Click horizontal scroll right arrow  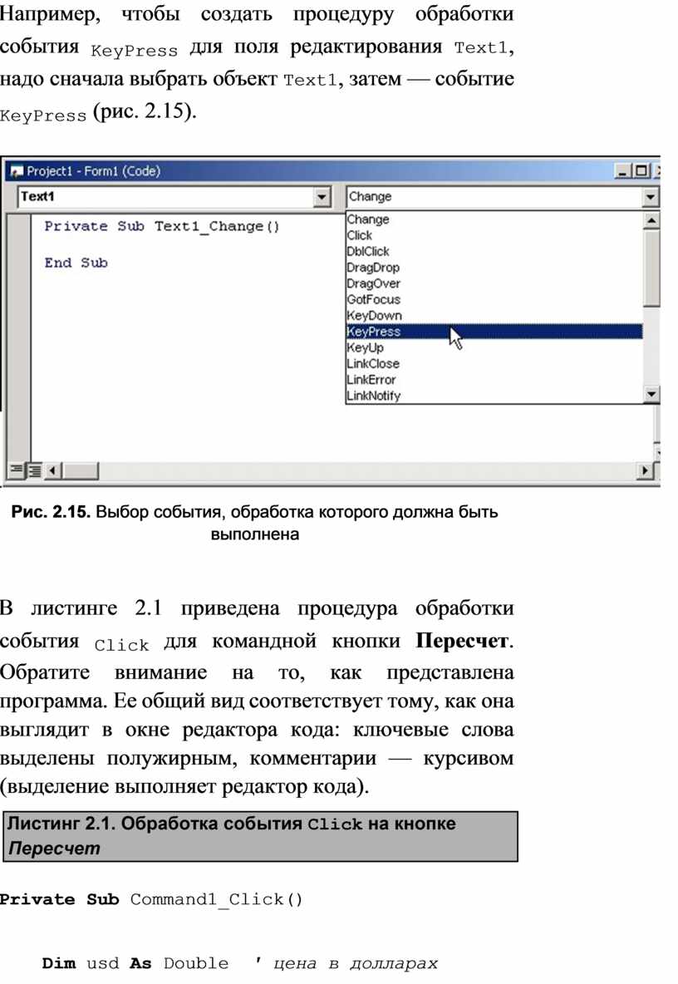[x=644, y=470]
